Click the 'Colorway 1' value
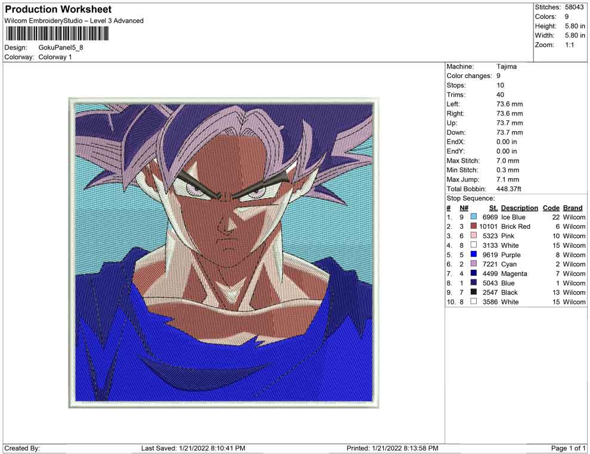The height and width of the screenshot is (454, 590). coord(55,57)
